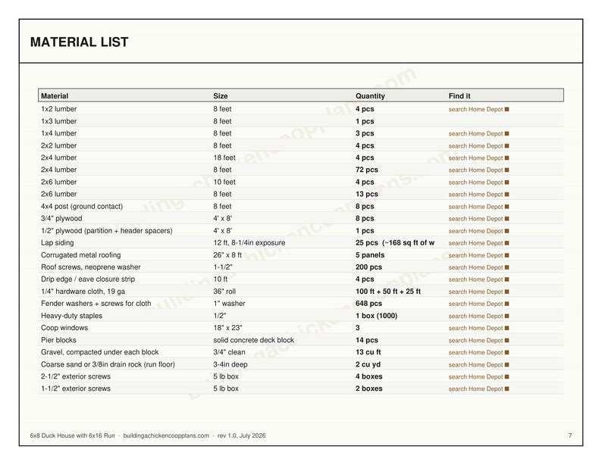Open Home Depot search for Gravel row

(475, 352)
